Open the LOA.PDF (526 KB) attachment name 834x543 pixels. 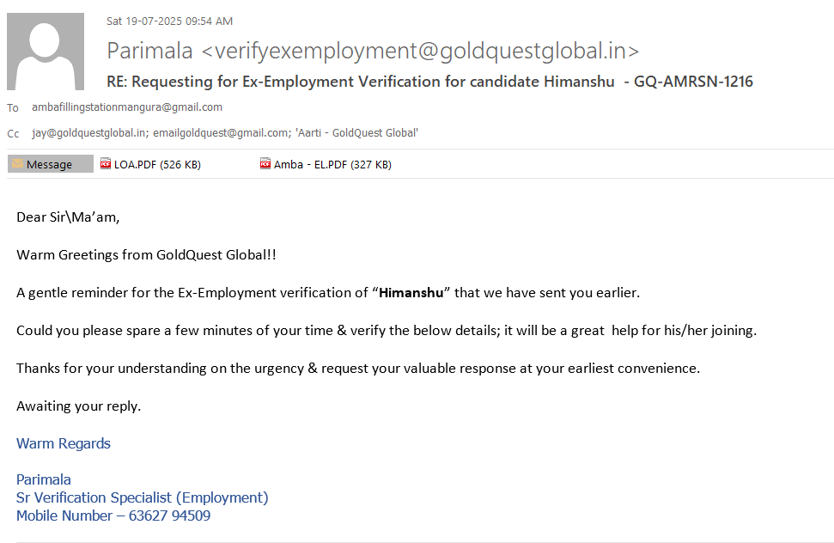click(x=157, y=165)
